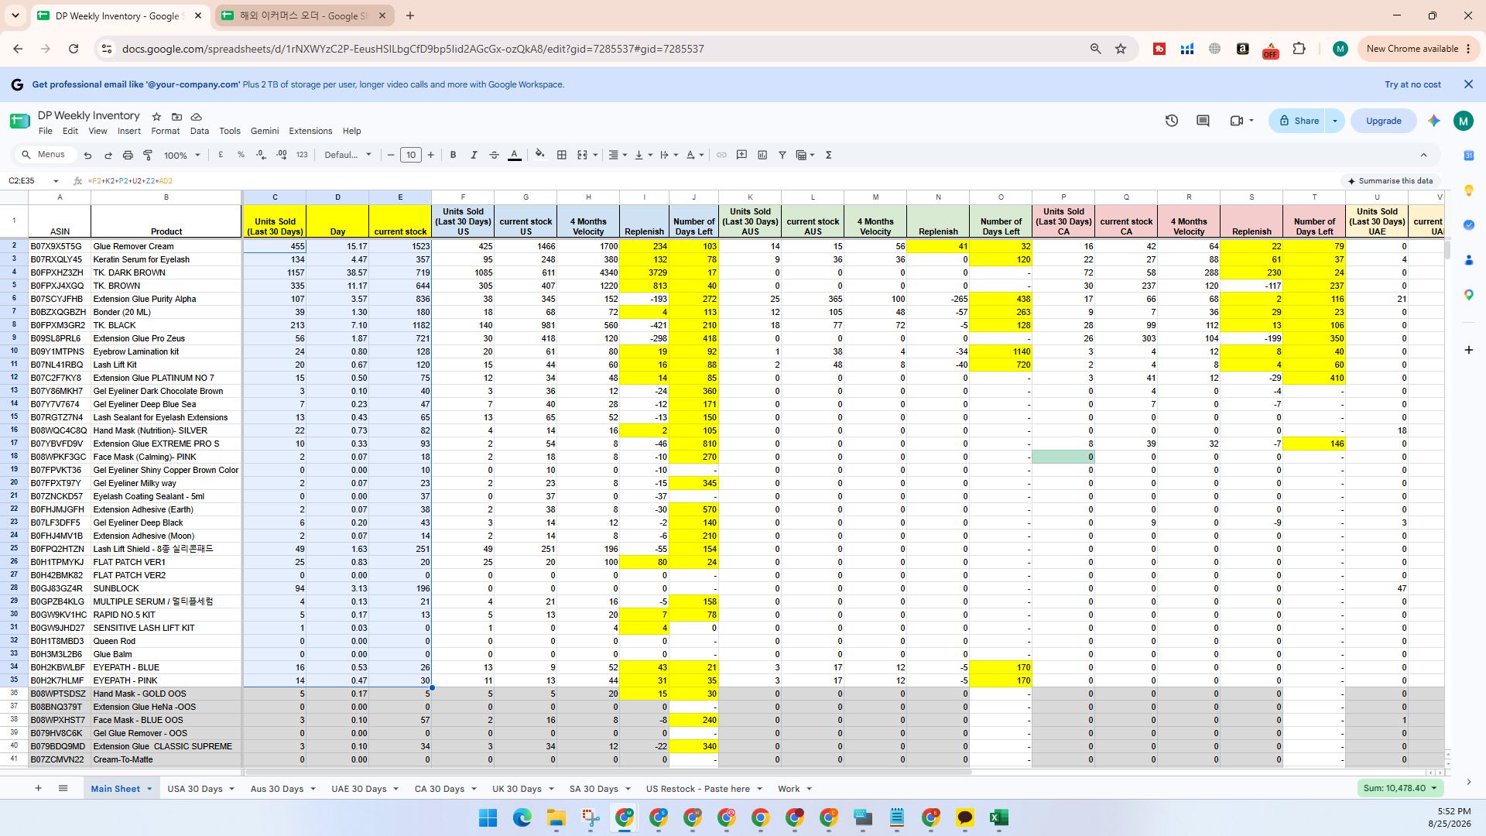Click the Share button
This screenshot has width=1486, height=836.
(x=1298, y=121)
